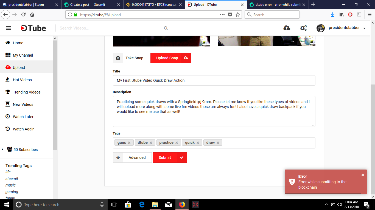Click the left video snapshot thumbnail

click(161, 41)
